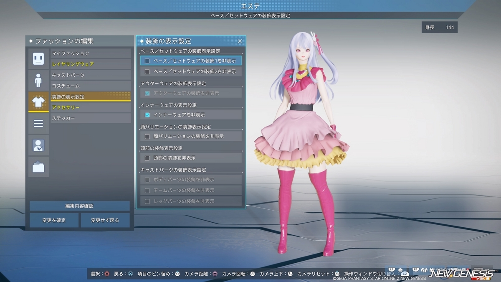Toggle アウターウェアの装飾を非表示 checkbox
The width and height of the screenshot is (501, 282).
pos(147,93)
